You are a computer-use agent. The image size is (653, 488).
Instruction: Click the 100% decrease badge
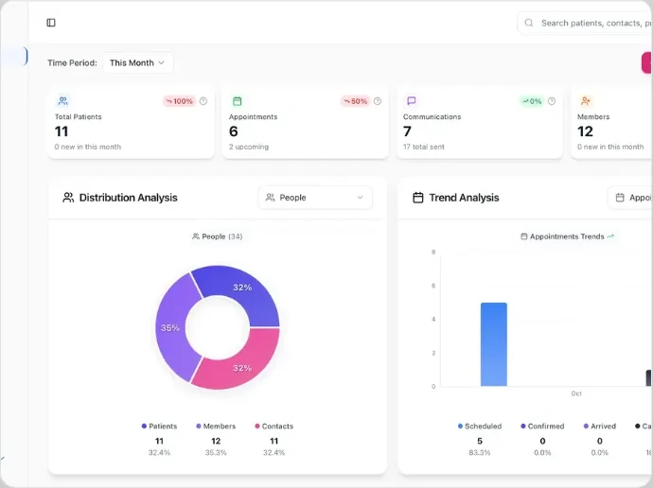pyautogui.click(x=179, y=101)
